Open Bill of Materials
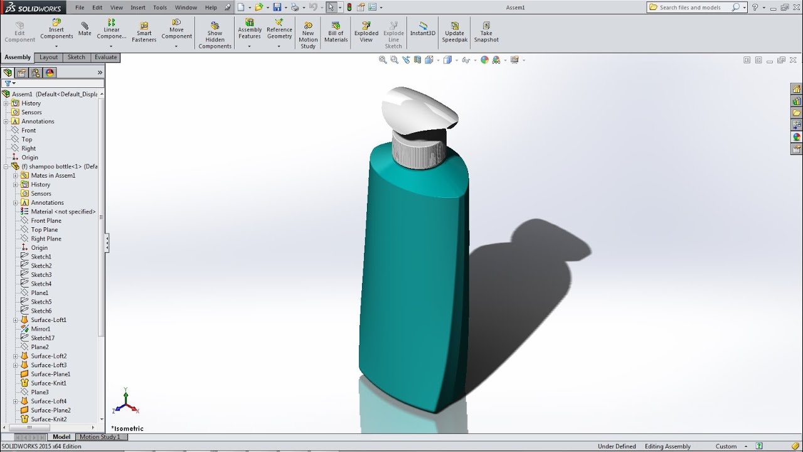 click(x=336, y=32)
